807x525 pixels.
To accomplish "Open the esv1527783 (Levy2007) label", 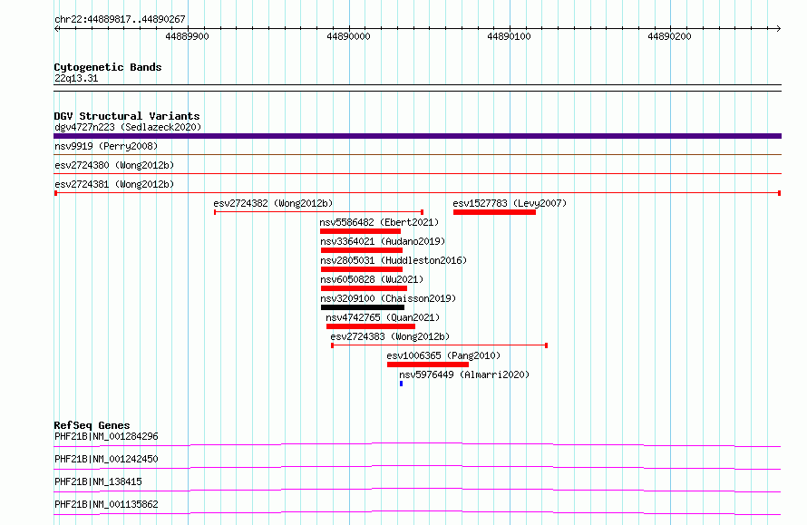I will click(510, 203).
